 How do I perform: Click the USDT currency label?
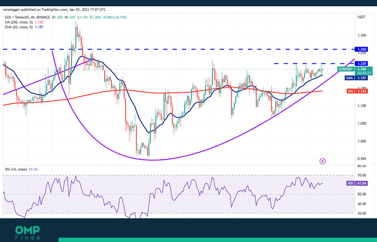[x=362, y=17]
